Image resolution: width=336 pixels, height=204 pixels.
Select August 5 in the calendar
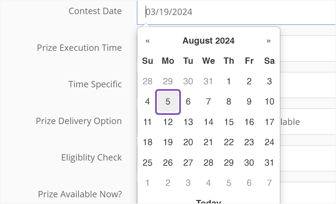[168, 102]
